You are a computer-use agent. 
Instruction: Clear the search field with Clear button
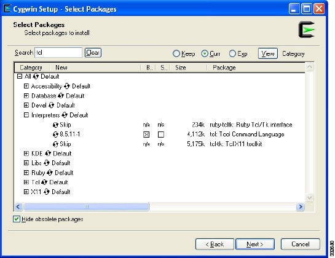[93, 53]
